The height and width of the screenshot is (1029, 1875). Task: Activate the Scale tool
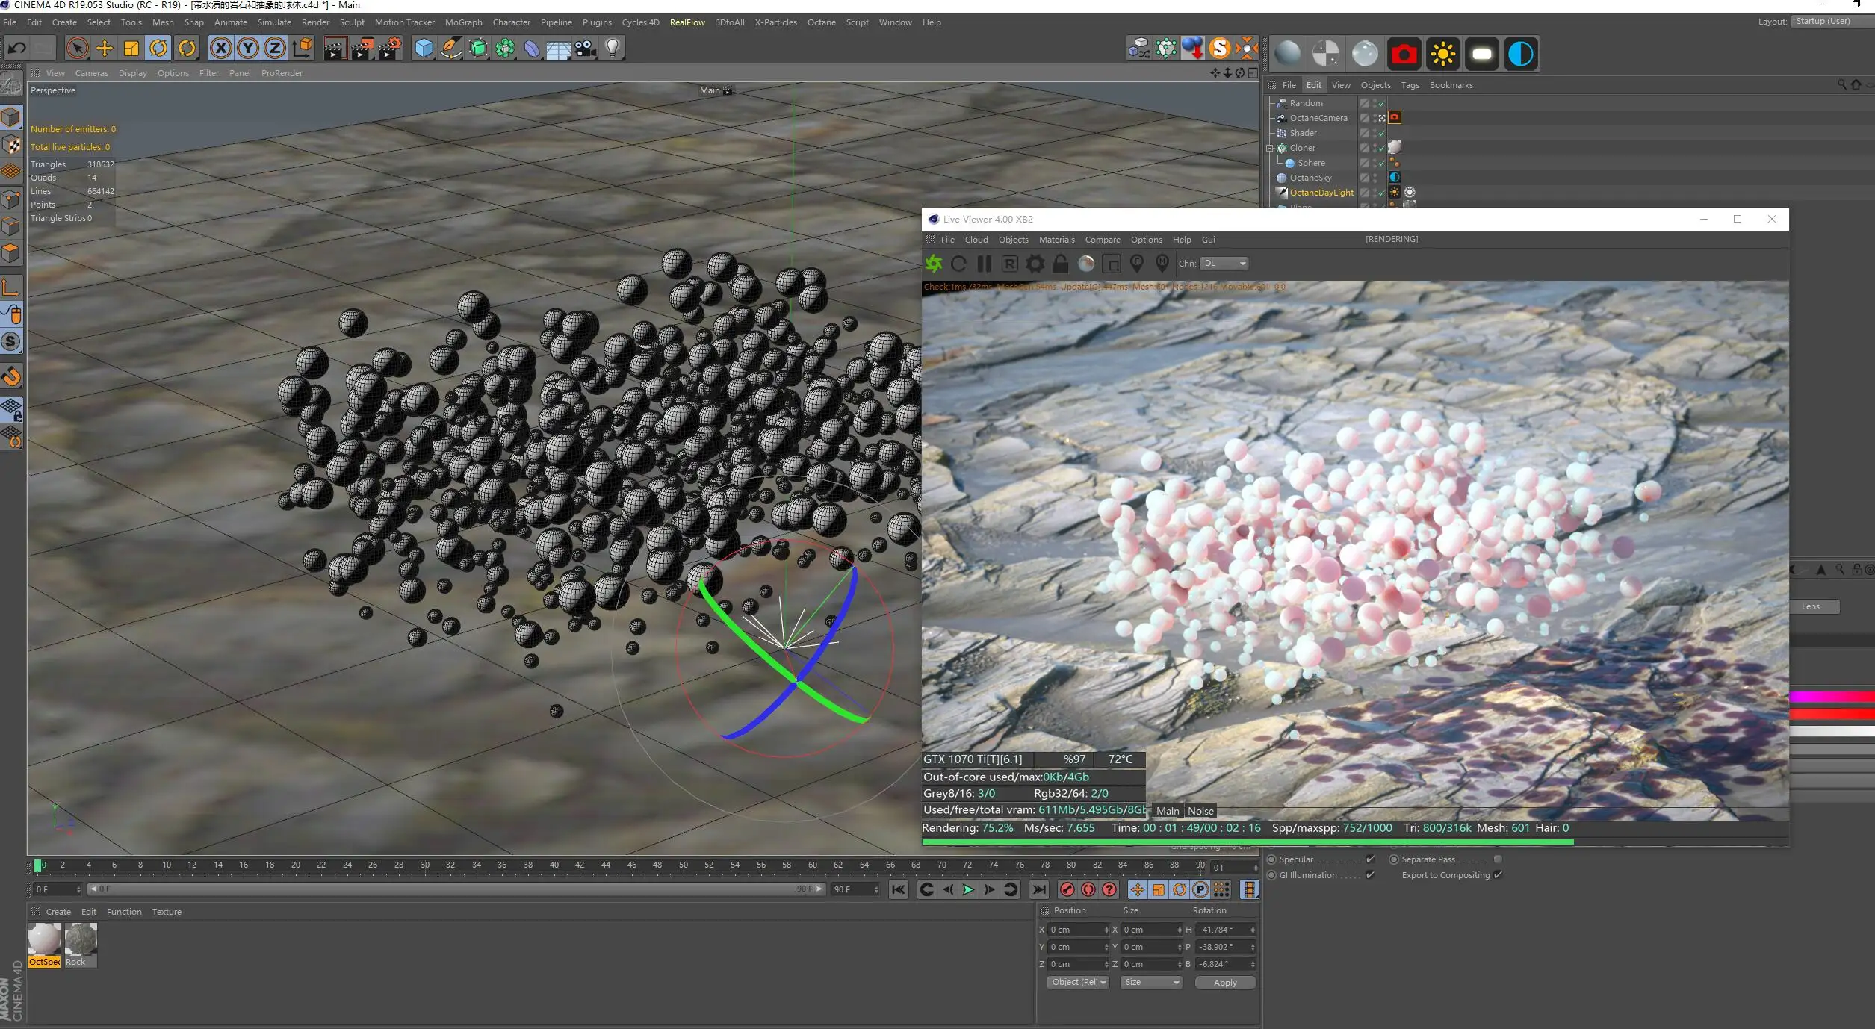(x=131, y=49)
